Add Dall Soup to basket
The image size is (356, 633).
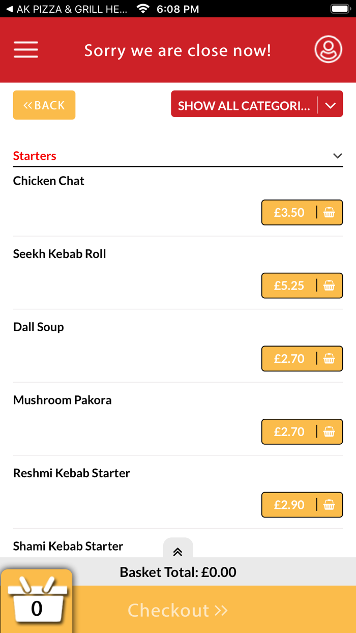click(x=302, y=359)
